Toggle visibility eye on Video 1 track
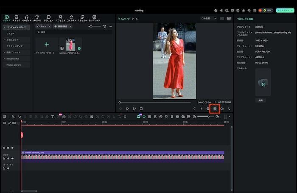297x193 pixels. pos(12,158)
